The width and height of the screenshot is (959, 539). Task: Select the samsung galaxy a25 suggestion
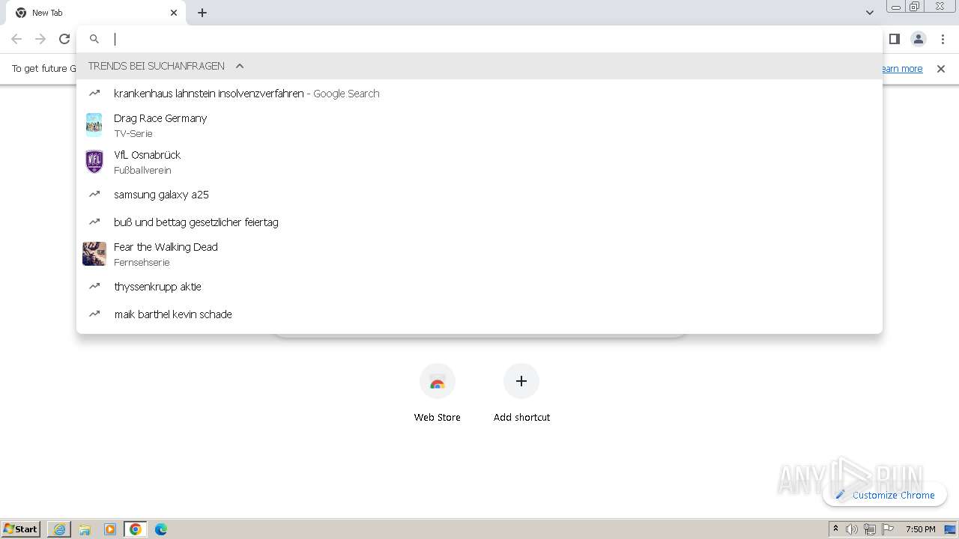[479, 195]
